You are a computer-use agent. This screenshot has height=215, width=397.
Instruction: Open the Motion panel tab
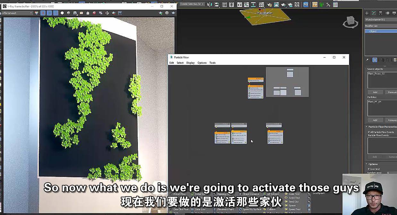coord(387,13)
